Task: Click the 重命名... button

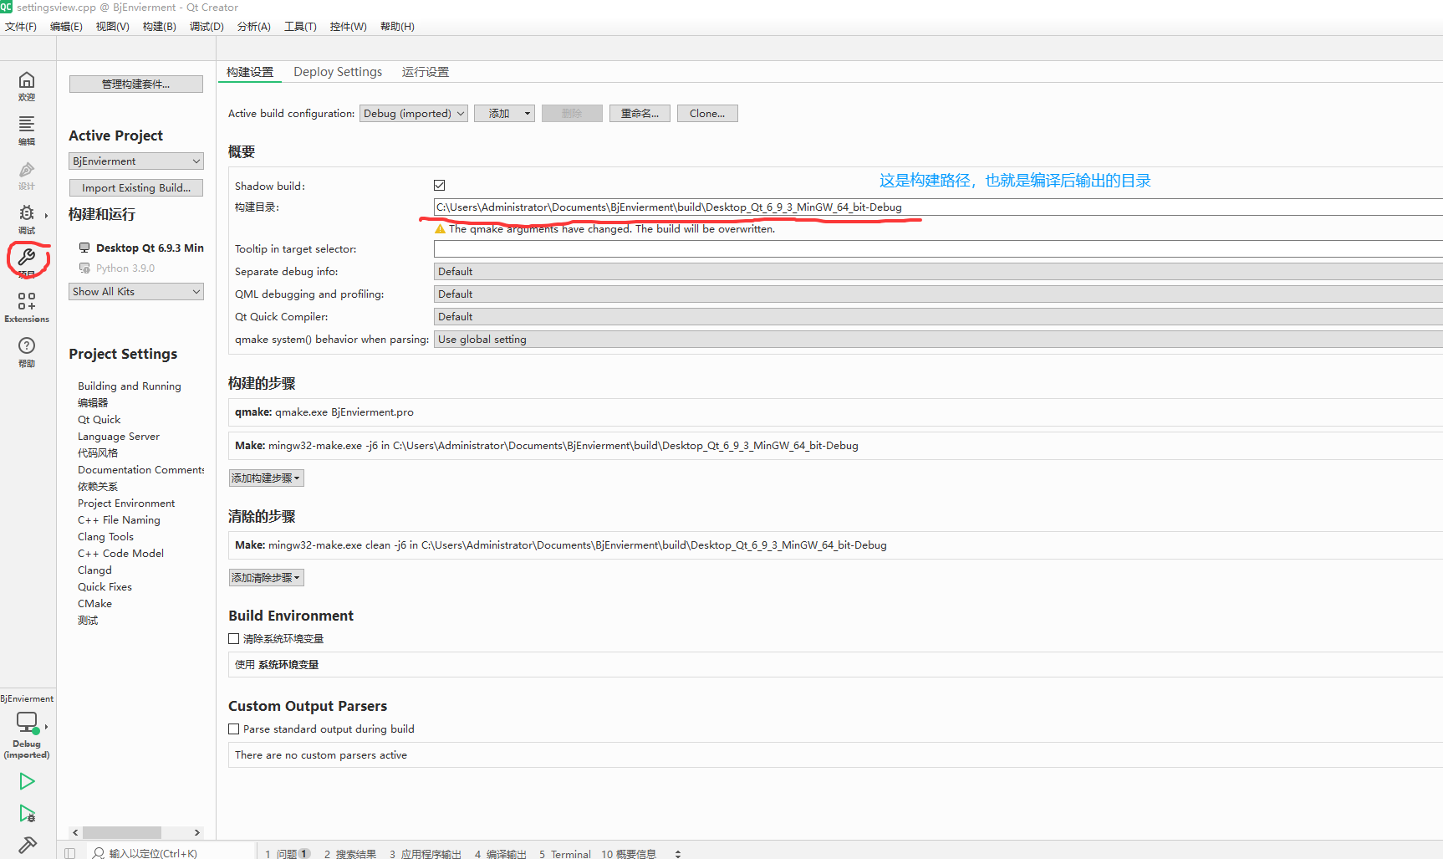Action: pos(640,114)
